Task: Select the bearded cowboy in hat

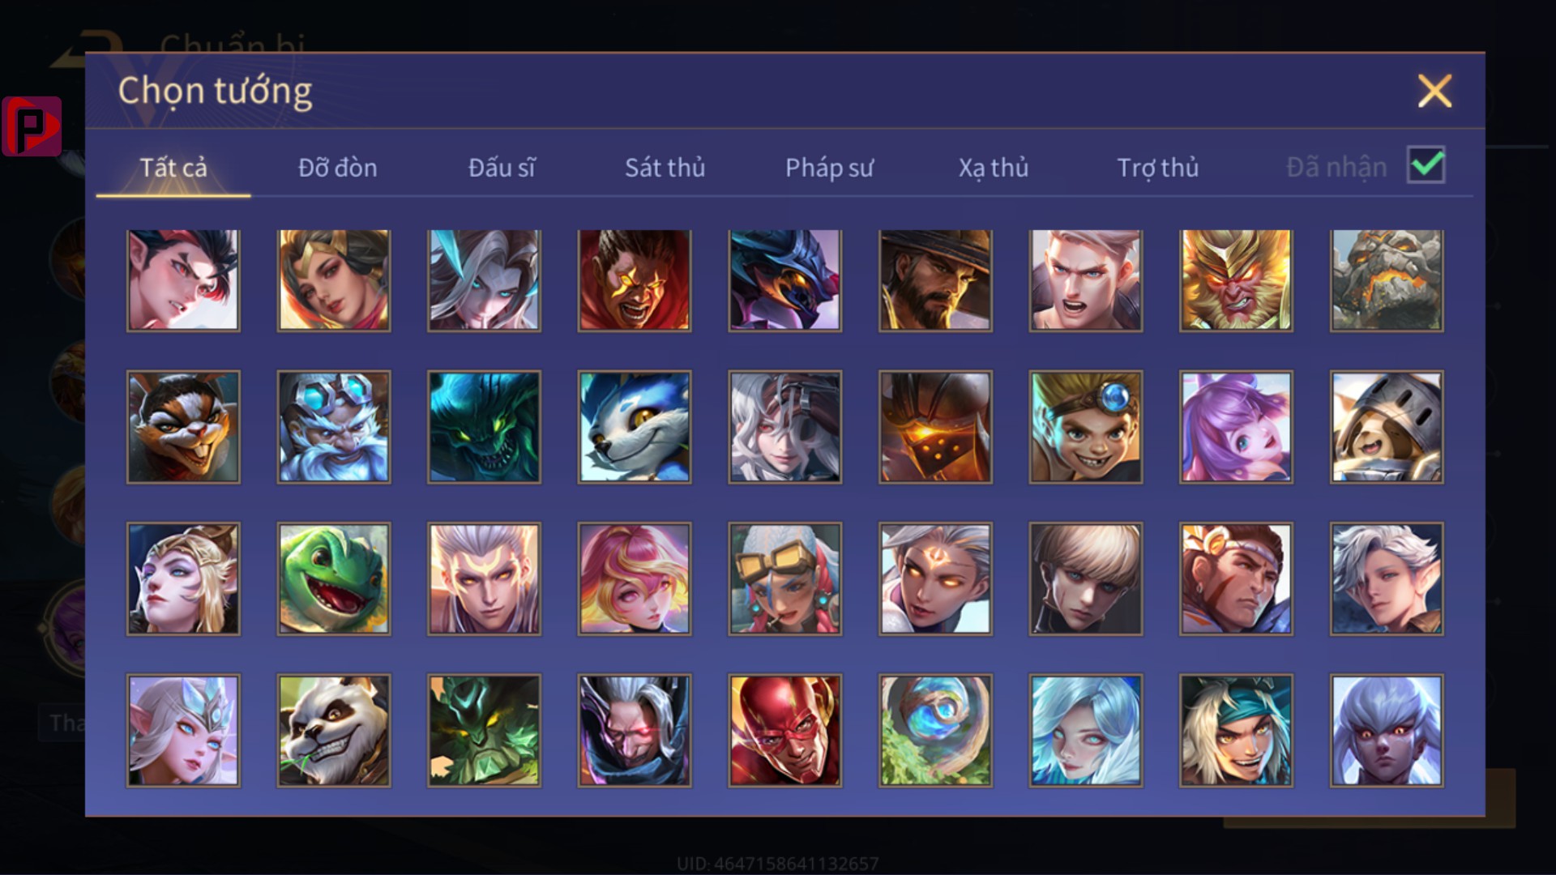Action: [935, 280]
